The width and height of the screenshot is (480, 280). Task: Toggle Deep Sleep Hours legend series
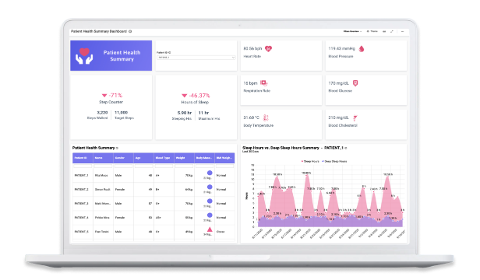pos(334,161)
